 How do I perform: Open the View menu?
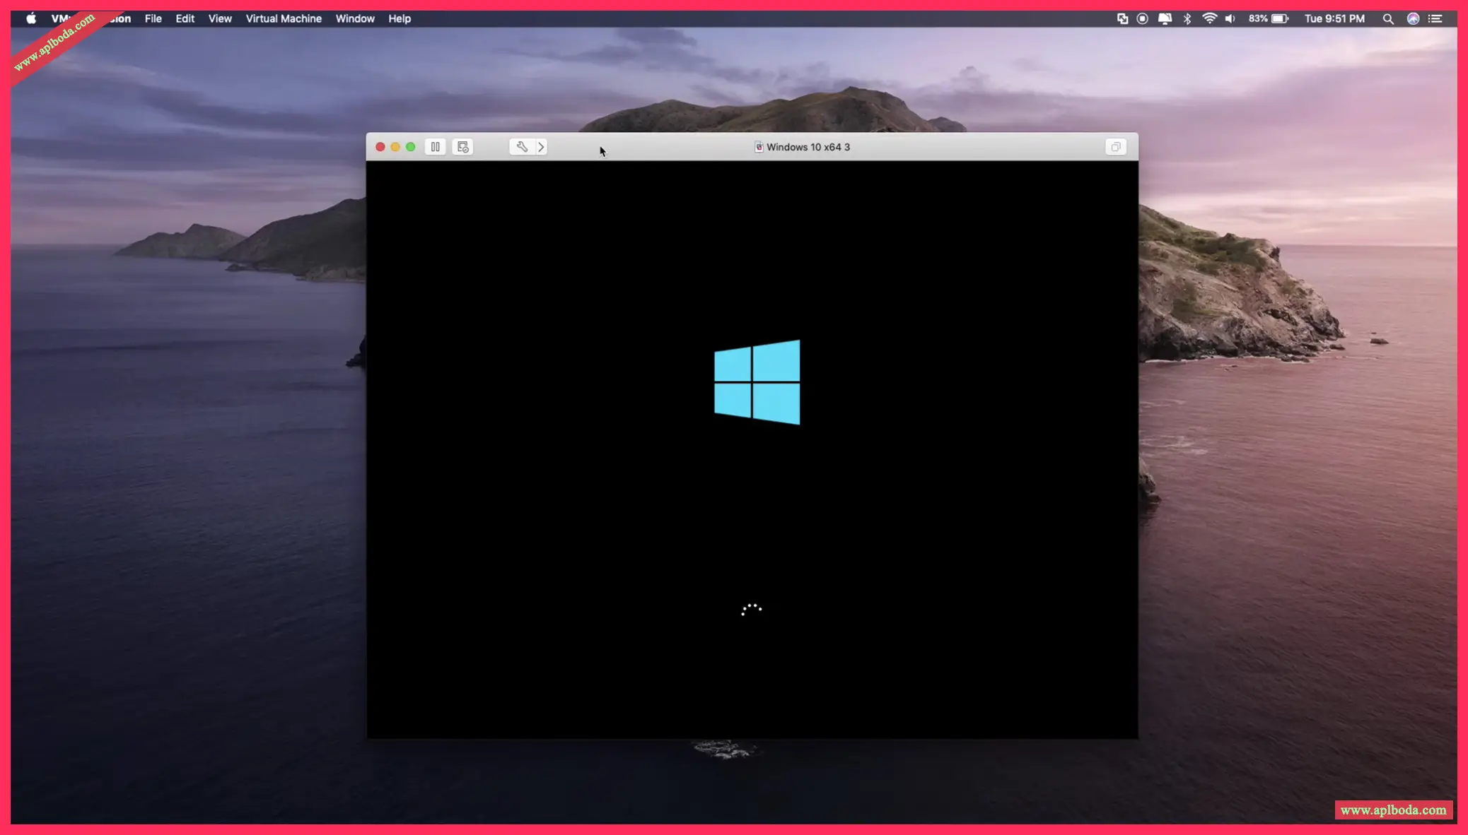tap(220, 18)
